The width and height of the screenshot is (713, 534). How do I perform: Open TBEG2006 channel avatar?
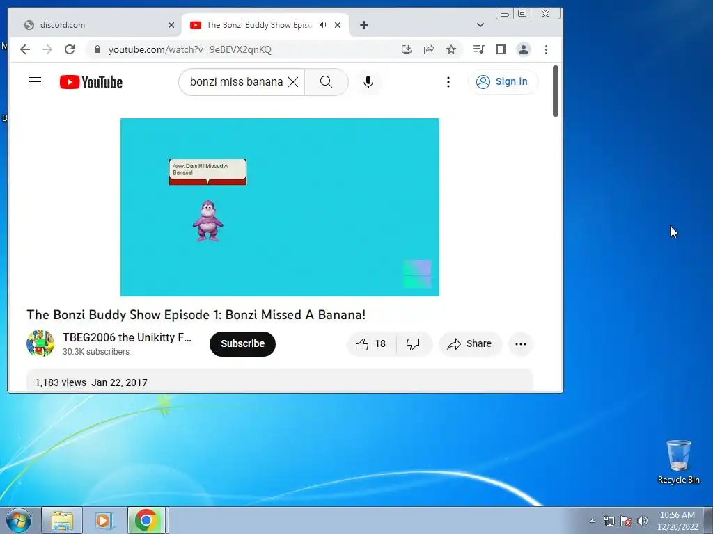click(40, 343)
